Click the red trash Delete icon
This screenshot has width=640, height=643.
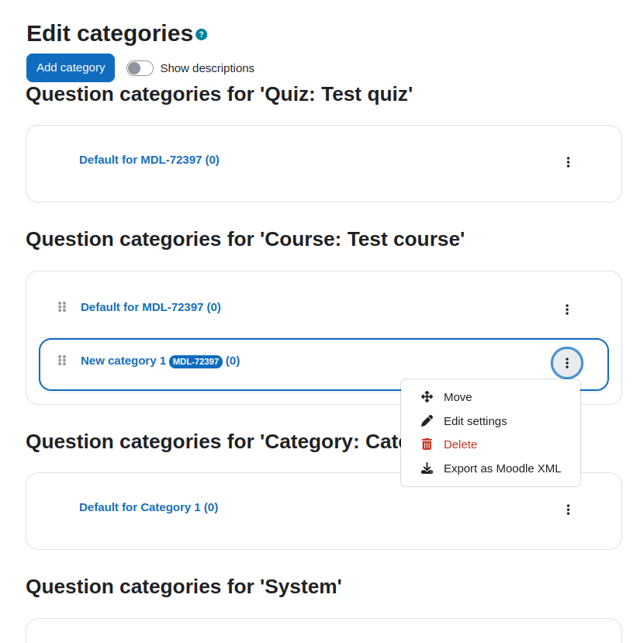[x=427, y=444]
